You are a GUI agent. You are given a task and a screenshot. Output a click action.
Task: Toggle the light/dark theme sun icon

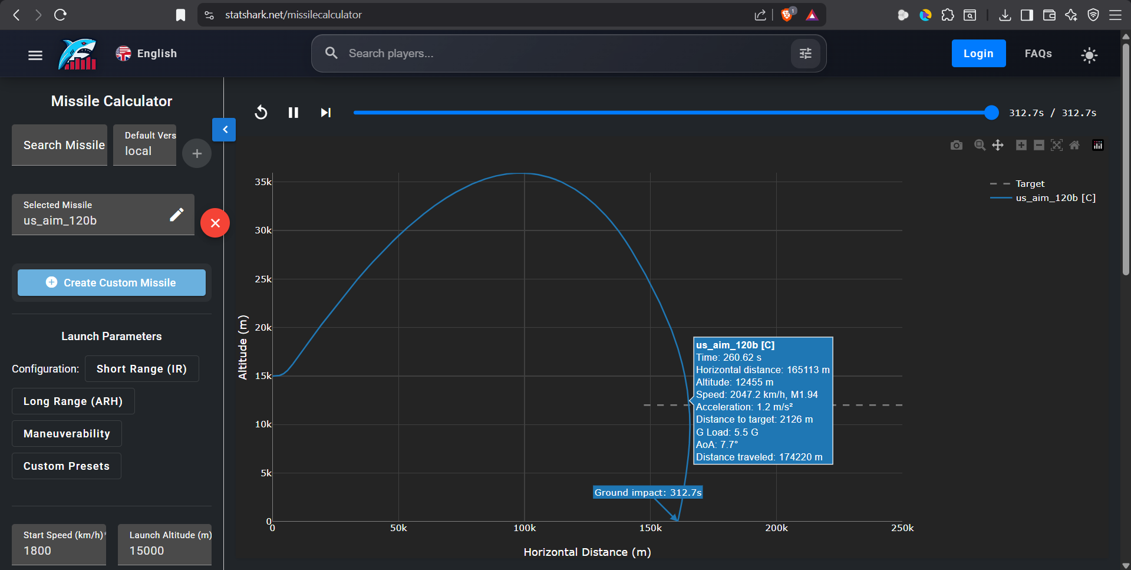pyautogui.click(x=1089, y=55)
